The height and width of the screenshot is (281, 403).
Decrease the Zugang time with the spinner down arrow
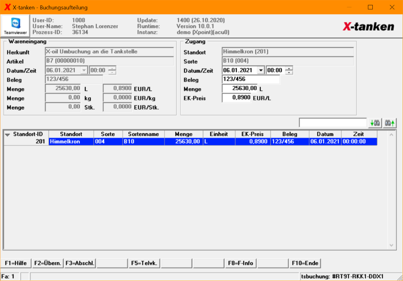point(289,72)
